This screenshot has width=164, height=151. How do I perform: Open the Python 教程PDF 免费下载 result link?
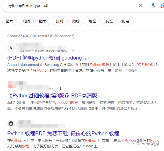pos(63,133)
